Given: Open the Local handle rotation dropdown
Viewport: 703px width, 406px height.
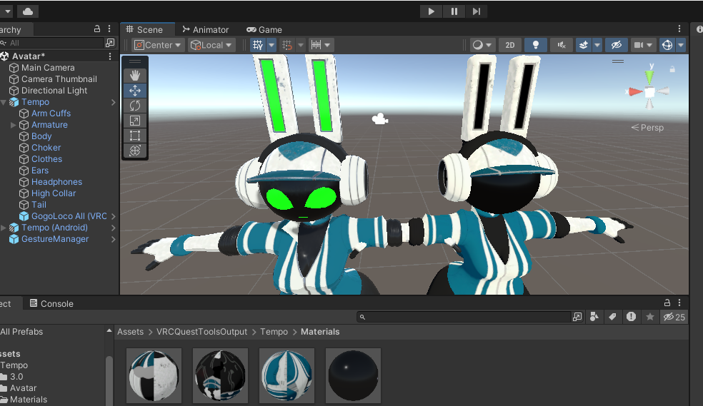Looking at the screenshot, I should coord(211,45).
